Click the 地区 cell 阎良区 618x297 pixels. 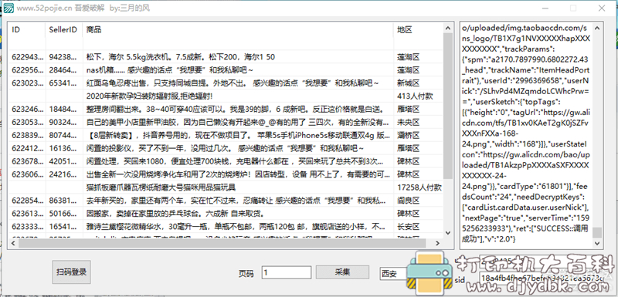408,200
